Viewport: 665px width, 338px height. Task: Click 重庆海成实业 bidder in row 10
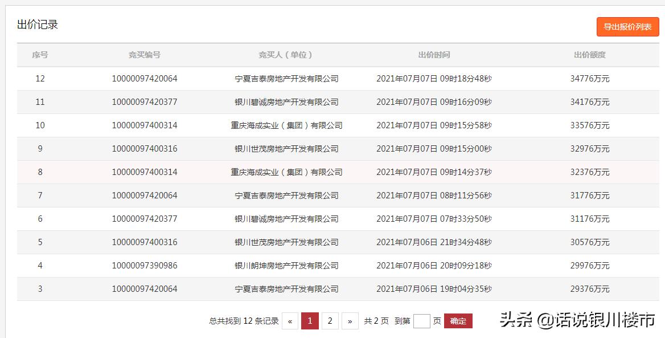coord(287,125)
